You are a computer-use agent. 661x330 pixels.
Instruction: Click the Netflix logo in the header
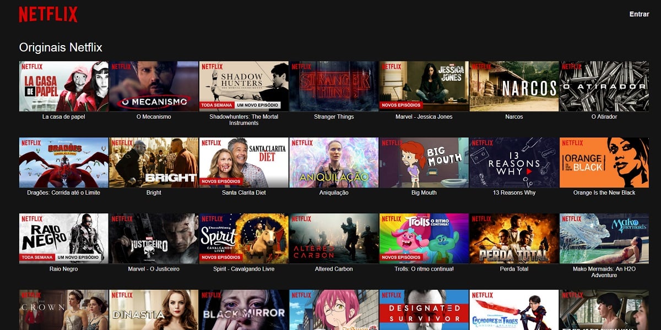tap(48, 14)
